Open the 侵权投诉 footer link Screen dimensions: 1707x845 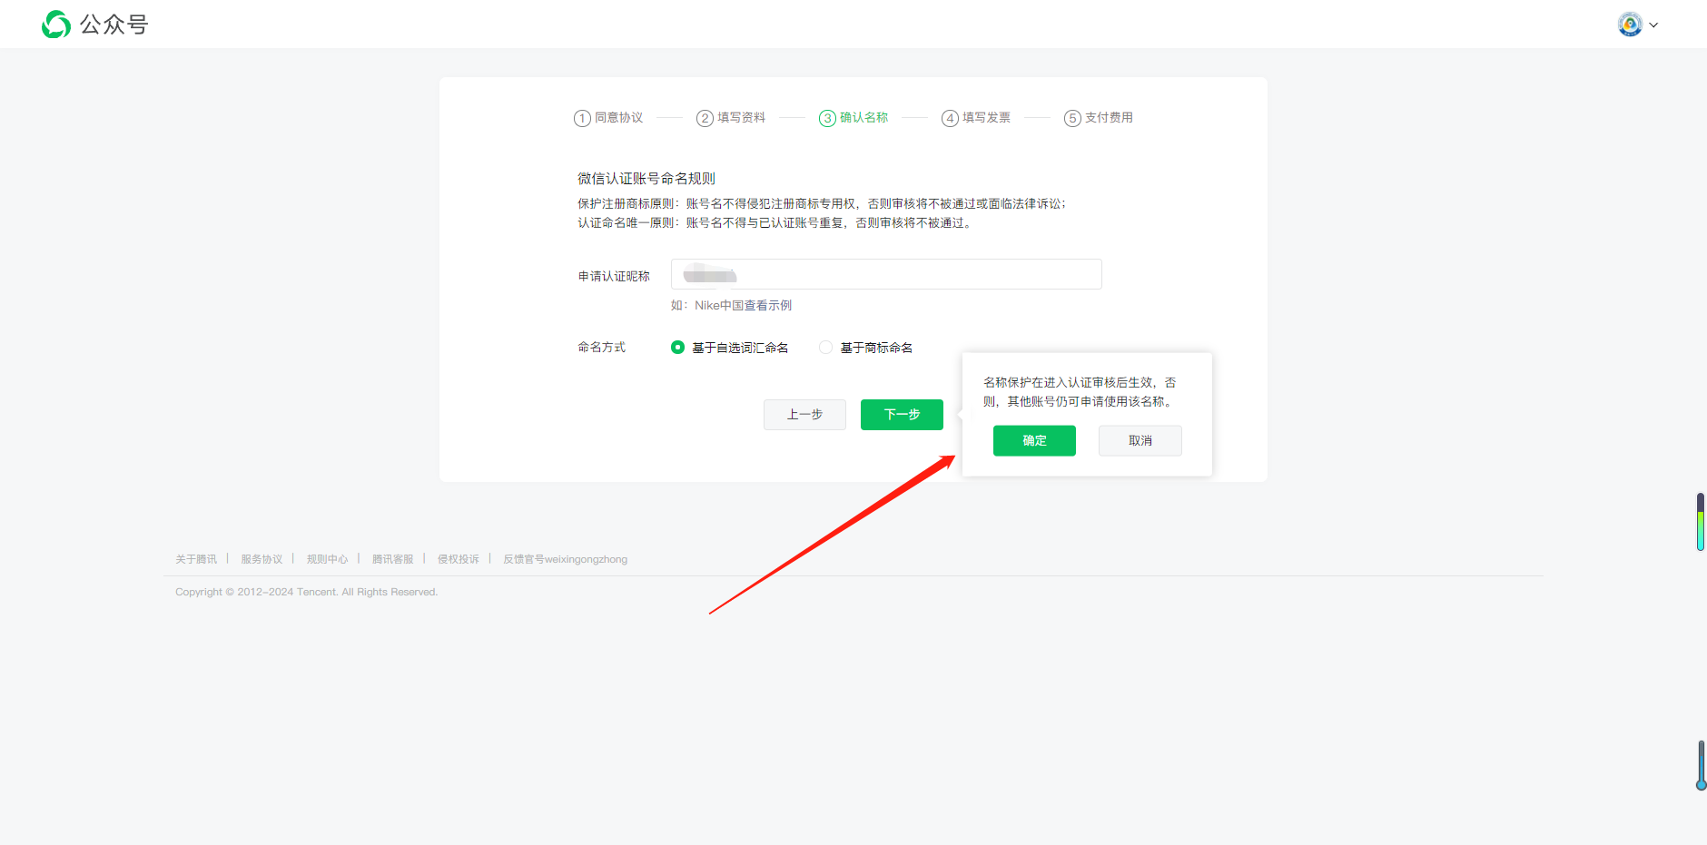point(458,559)
